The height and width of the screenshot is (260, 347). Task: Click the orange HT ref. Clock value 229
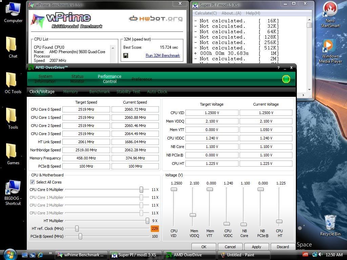[x=155, y=229]
